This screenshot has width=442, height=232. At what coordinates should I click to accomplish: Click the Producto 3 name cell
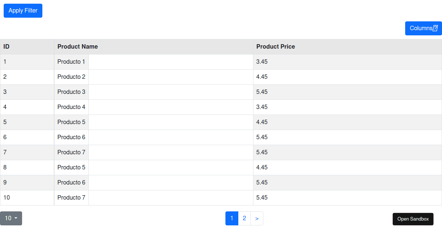(71, 92)
